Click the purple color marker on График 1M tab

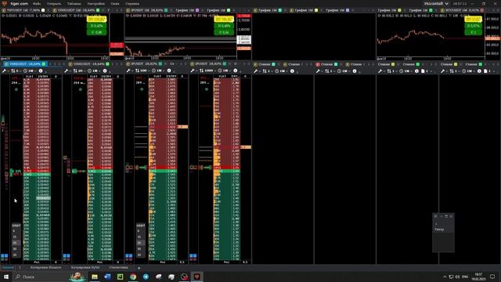click(x=197, y=10)
